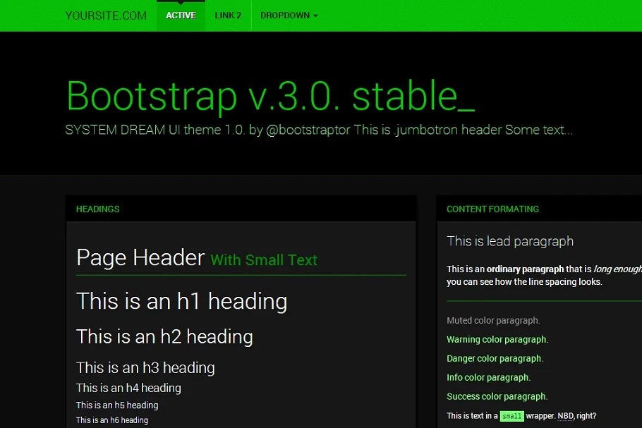
Task: Click the green highlighted 'small' code tag
Action: [511, 417]
